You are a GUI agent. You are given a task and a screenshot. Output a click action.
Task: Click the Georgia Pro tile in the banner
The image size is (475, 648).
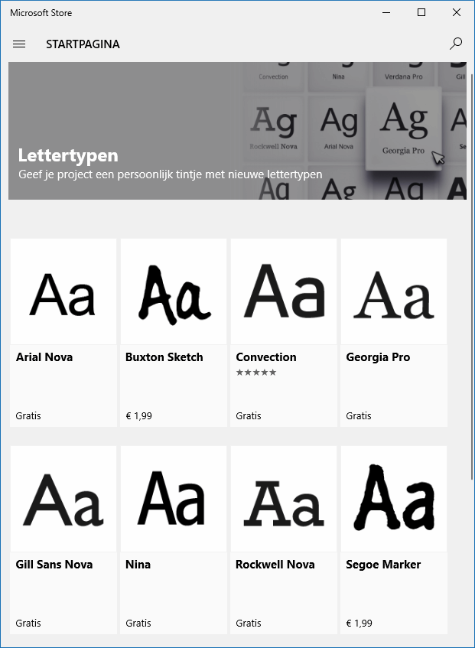point(404,129)
